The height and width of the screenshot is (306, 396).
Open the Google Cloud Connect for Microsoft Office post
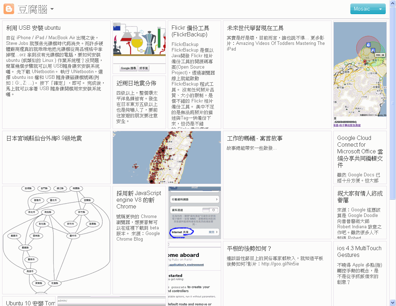[360, 157]
